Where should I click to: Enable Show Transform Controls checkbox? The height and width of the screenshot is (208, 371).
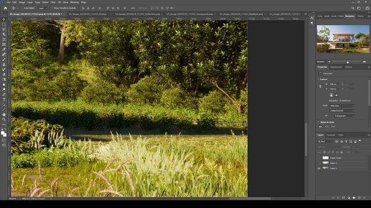pos(53,8)
